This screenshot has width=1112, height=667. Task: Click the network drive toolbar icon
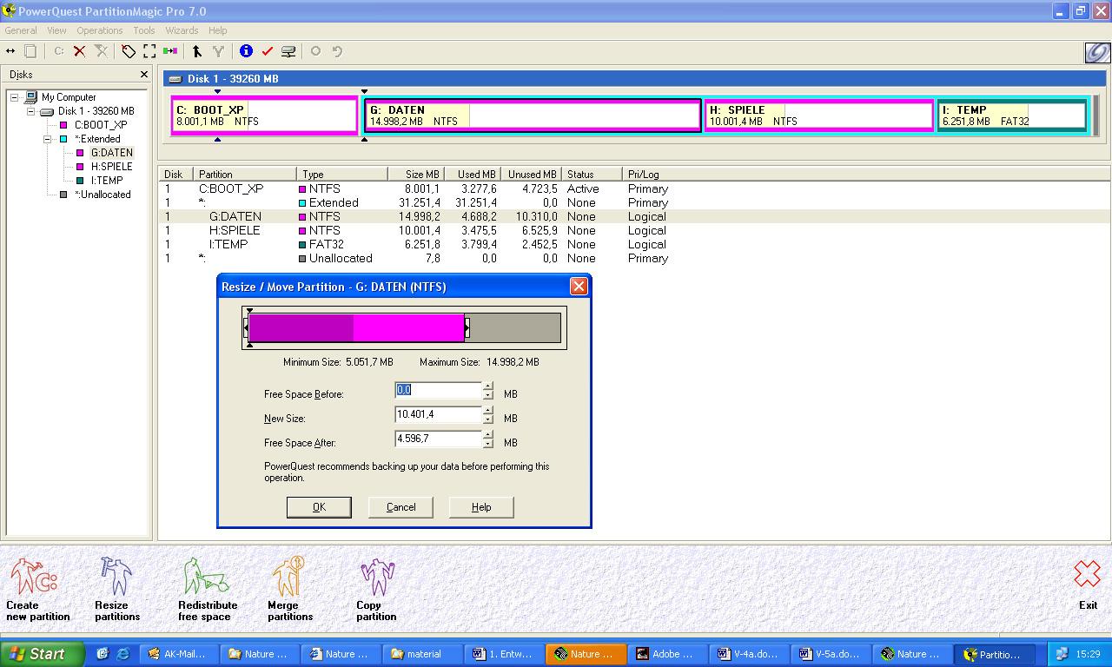(x=288, y=51)
